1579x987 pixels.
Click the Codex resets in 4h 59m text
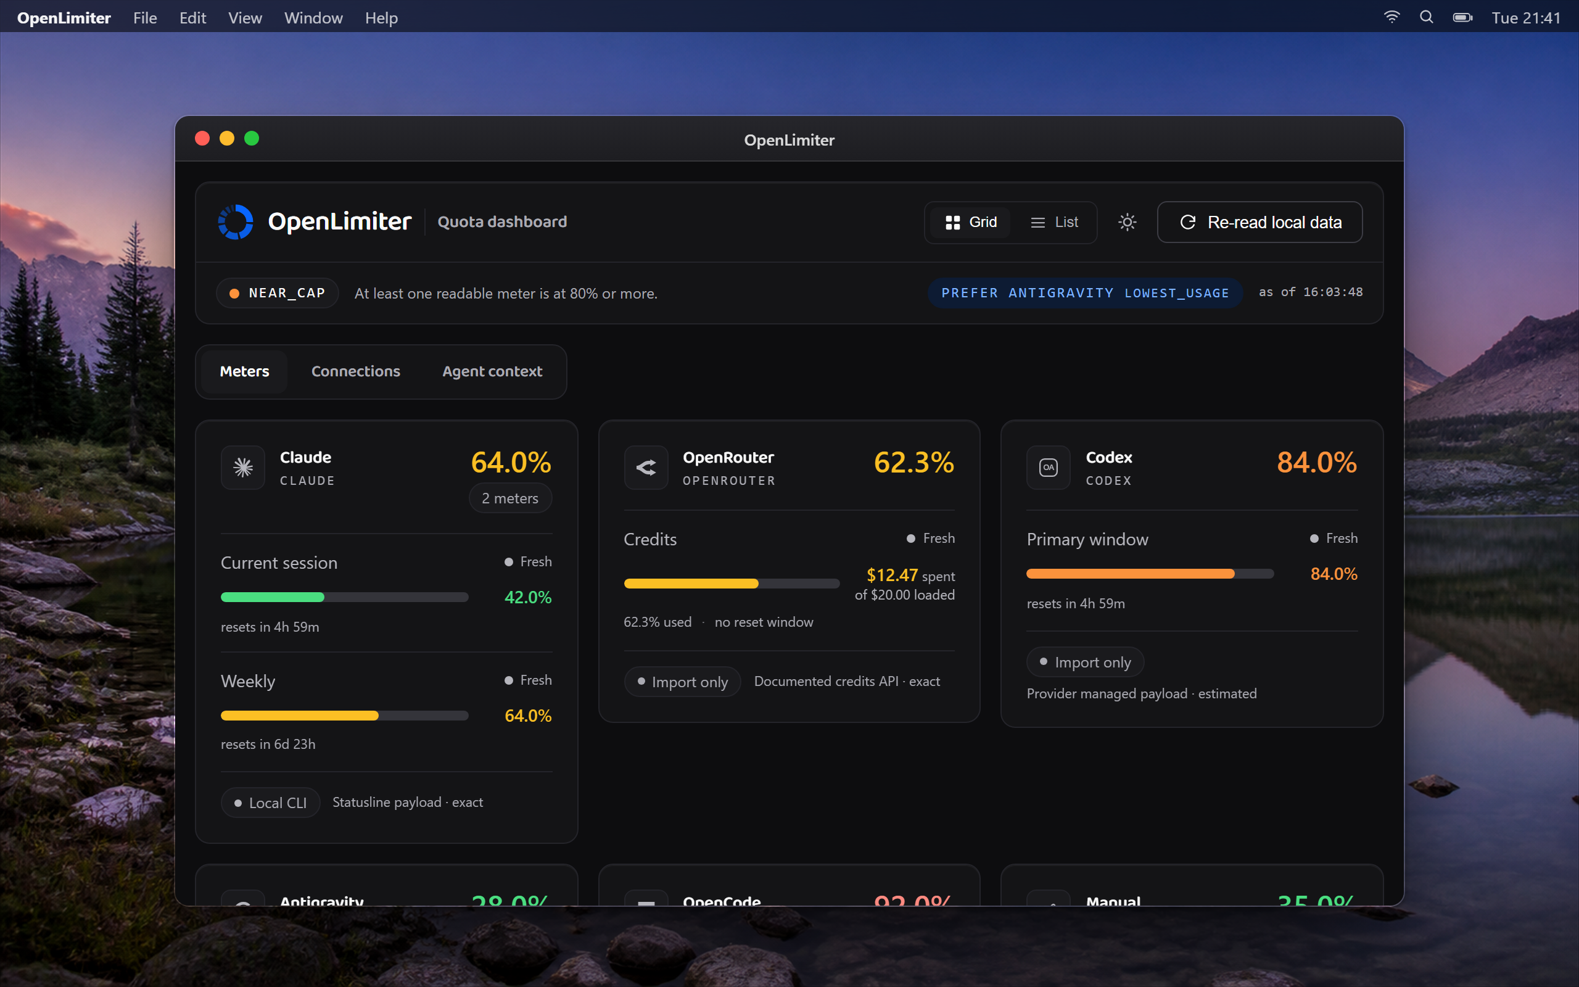[x=1076, y=604]
